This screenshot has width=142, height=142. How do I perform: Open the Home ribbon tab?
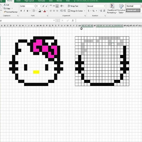click(10, 1)
